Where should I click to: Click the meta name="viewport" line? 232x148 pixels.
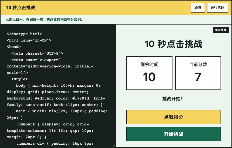click(x=36, y=60)
